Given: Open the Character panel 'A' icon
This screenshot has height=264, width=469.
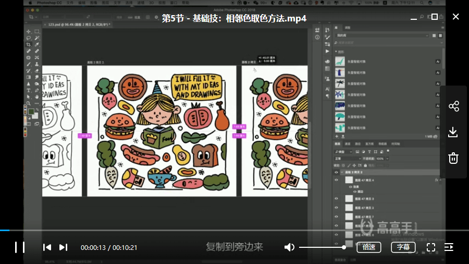Looking at the screenshot, I should (328, 89).
